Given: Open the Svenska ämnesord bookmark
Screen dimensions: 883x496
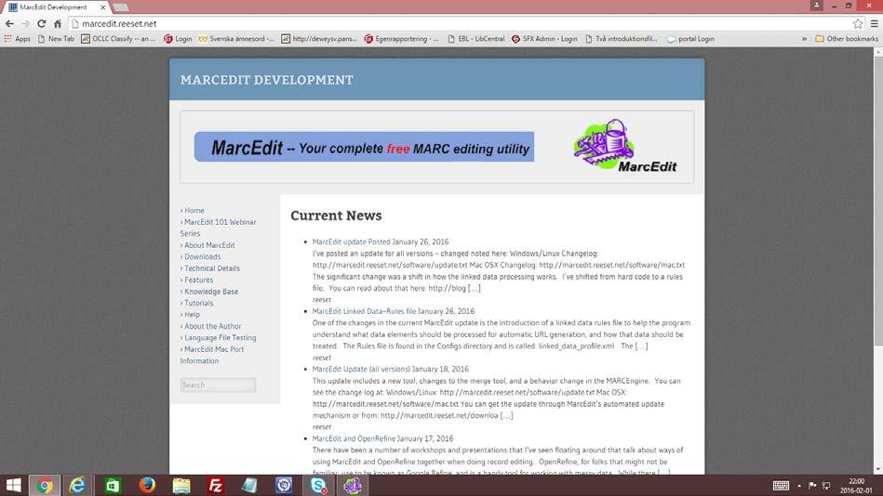Looking at the screenshot, I should 236,39.
